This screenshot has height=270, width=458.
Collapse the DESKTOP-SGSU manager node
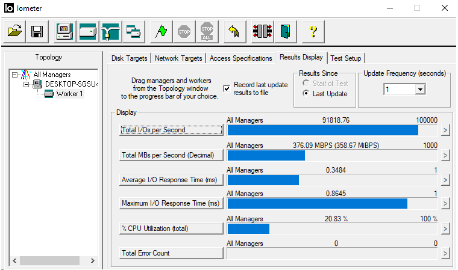pos(26,84)
